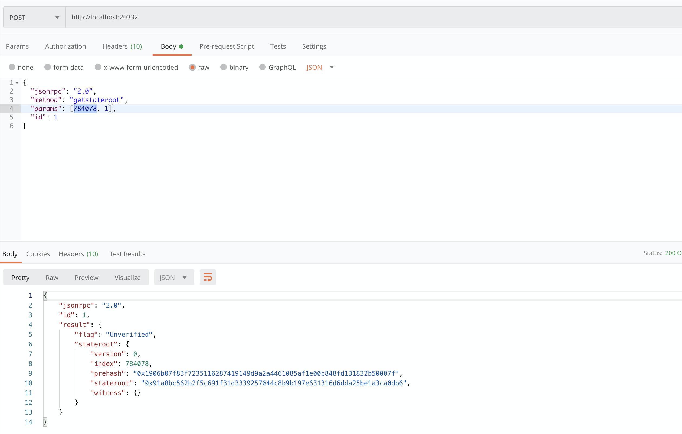Switch to the Visualize response view
The width and height of the screenshot is (682, 434).
tap(127, 277)
